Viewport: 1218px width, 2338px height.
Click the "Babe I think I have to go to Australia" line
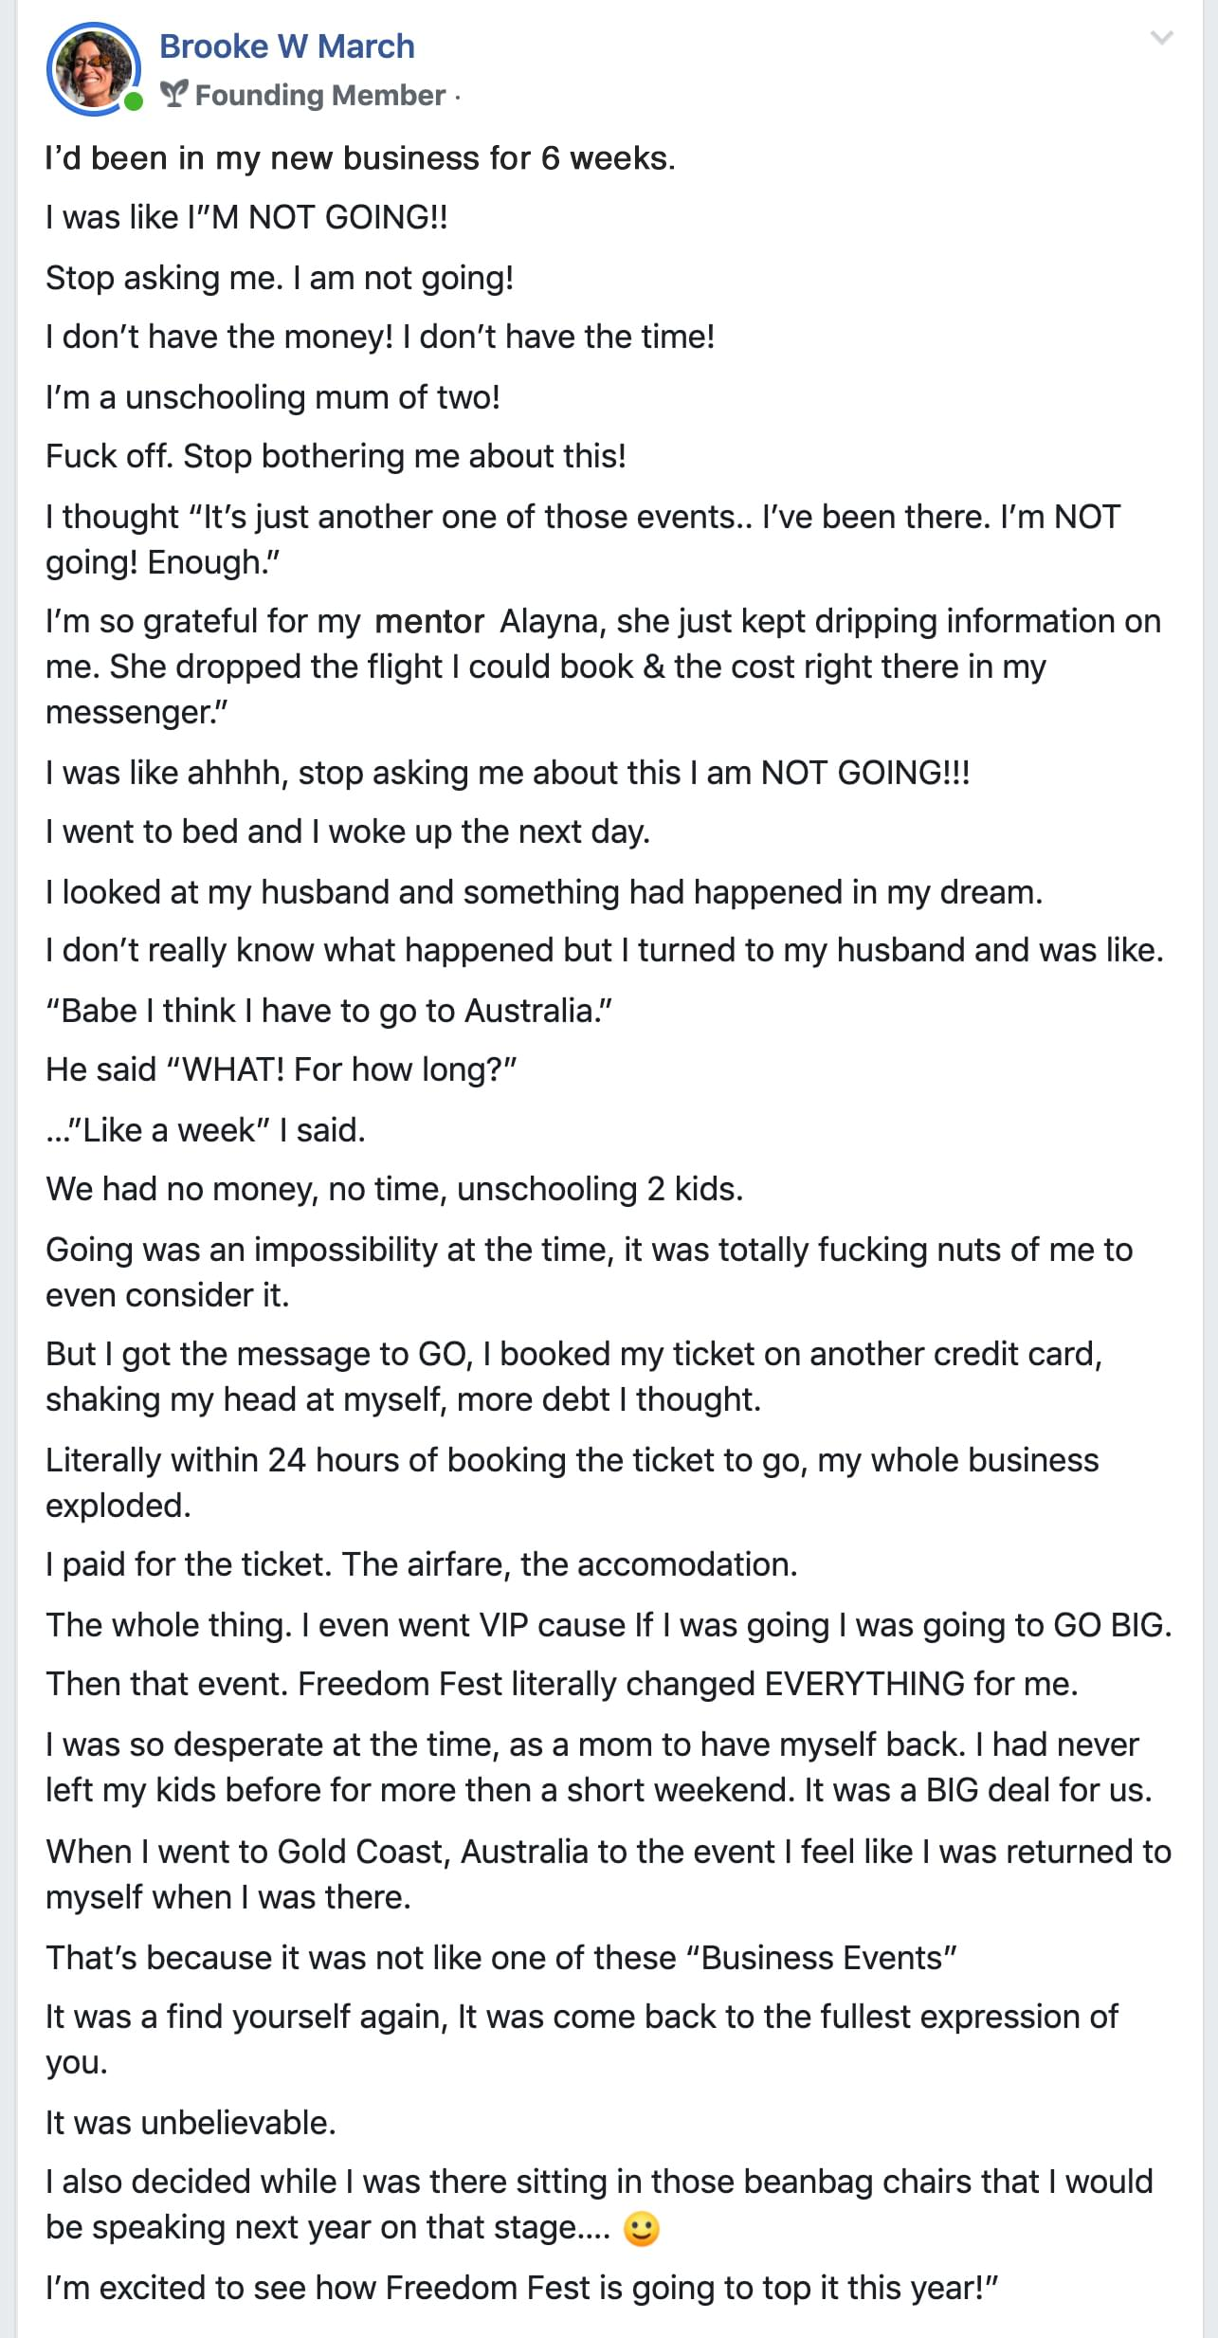[x=329, y=1011]
